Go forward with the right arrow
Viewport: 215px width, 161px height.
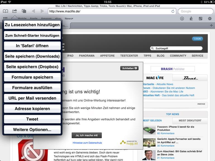click(x=42, y=11)
